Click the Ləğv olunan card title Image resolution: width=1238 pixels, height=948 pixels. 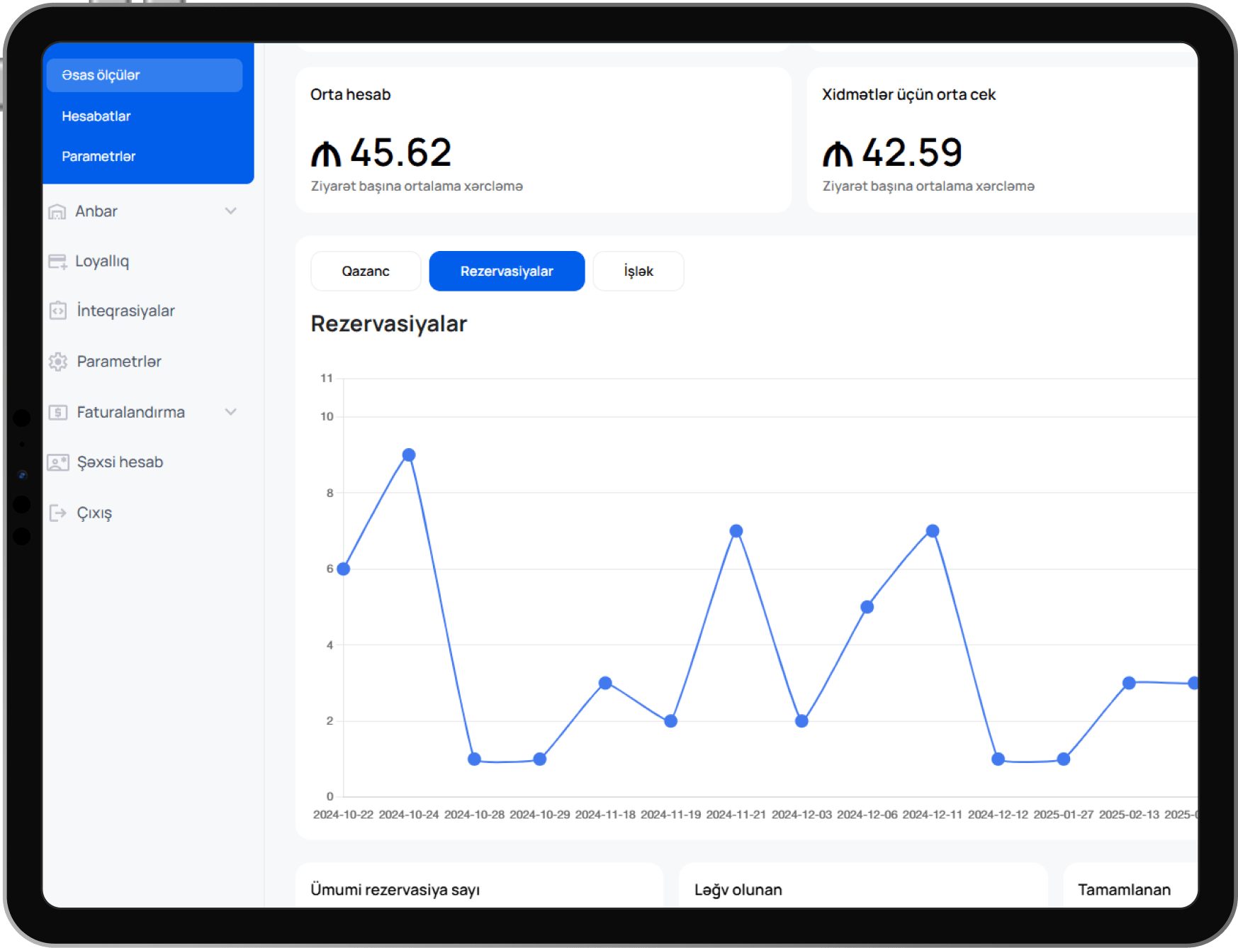(738, 890)
